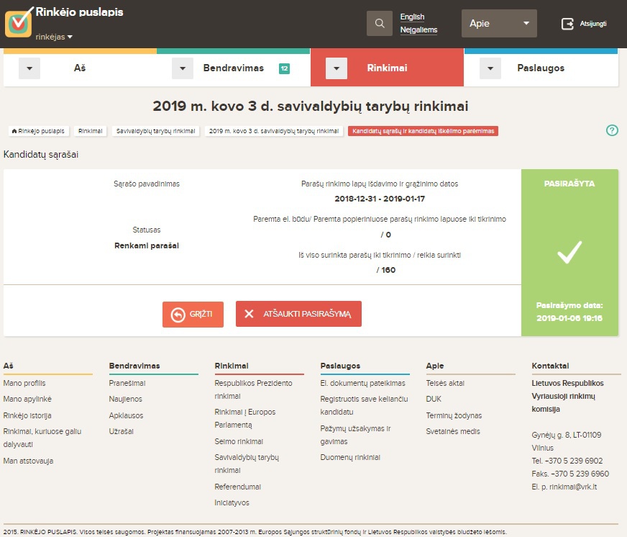Open Iniciatyvos footer link
Viewport: 627px width, 537px height.
pos(232,503)
